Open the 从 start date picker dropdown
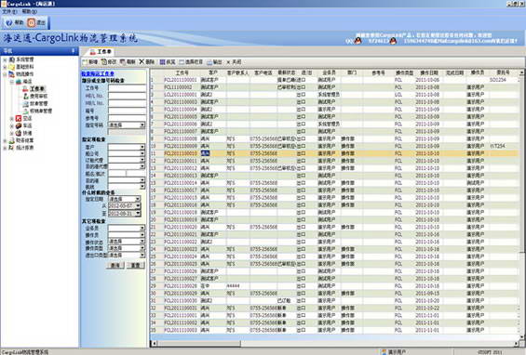This screenshot has height=355, width=526. [x=138, y=206]
